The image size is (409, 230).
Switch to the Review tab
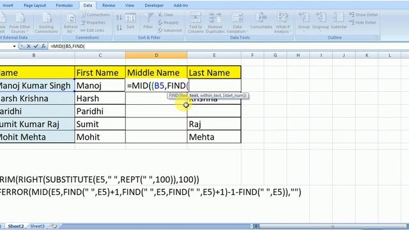pyautogui.click(x=109, y=5)
